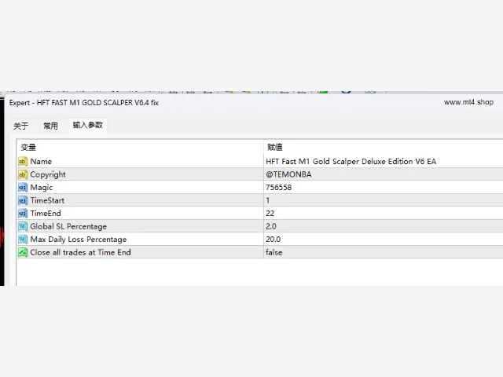Click the TimeEnd row integer icon
The image size is (503, 377).
pyautogui.click(x=23, y=214)
